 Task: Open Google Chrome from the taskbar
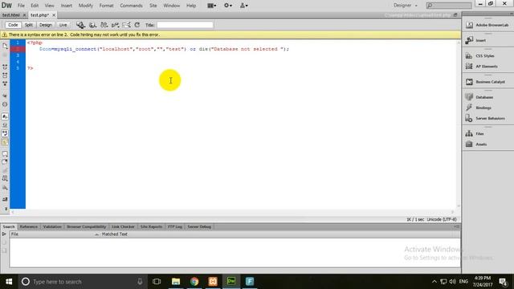[194, 282]
